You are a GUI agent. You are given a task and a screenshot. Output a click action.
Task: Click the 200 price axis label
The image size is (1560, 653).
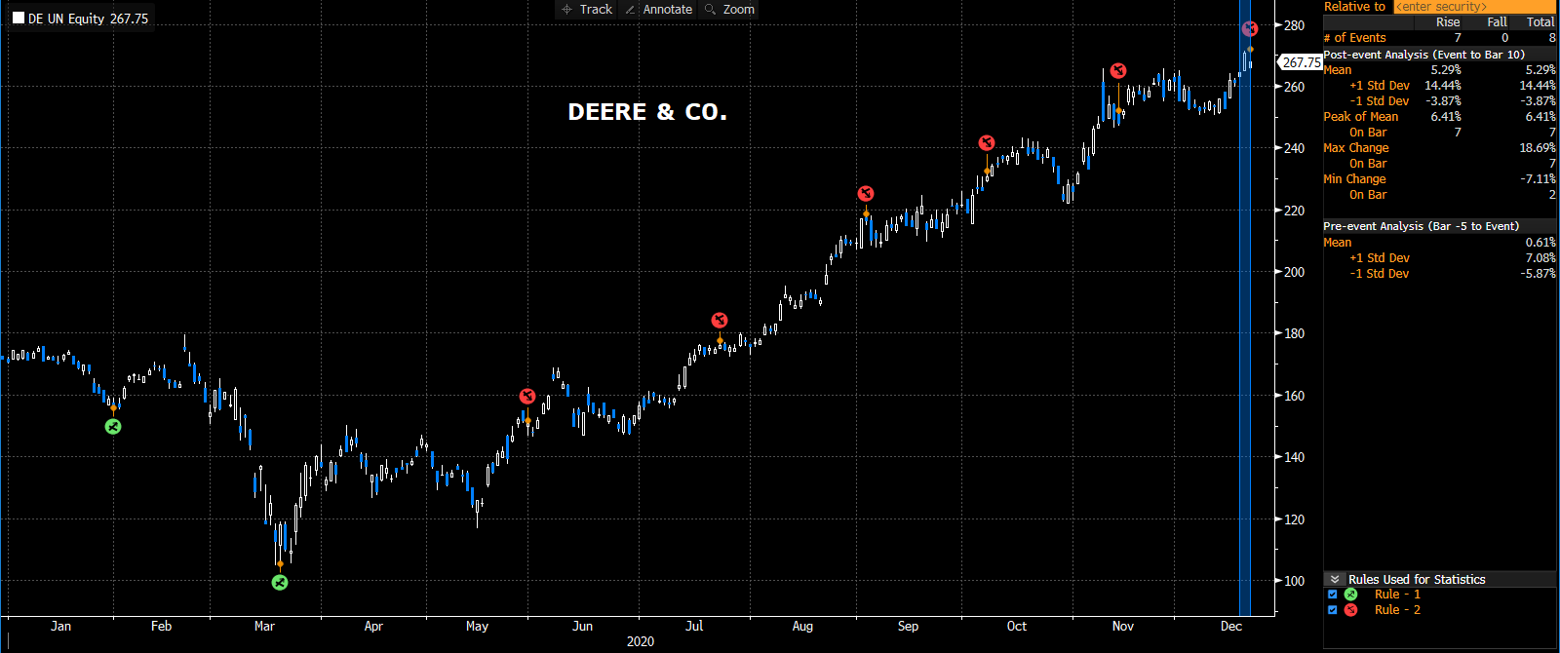point(1294,272)
